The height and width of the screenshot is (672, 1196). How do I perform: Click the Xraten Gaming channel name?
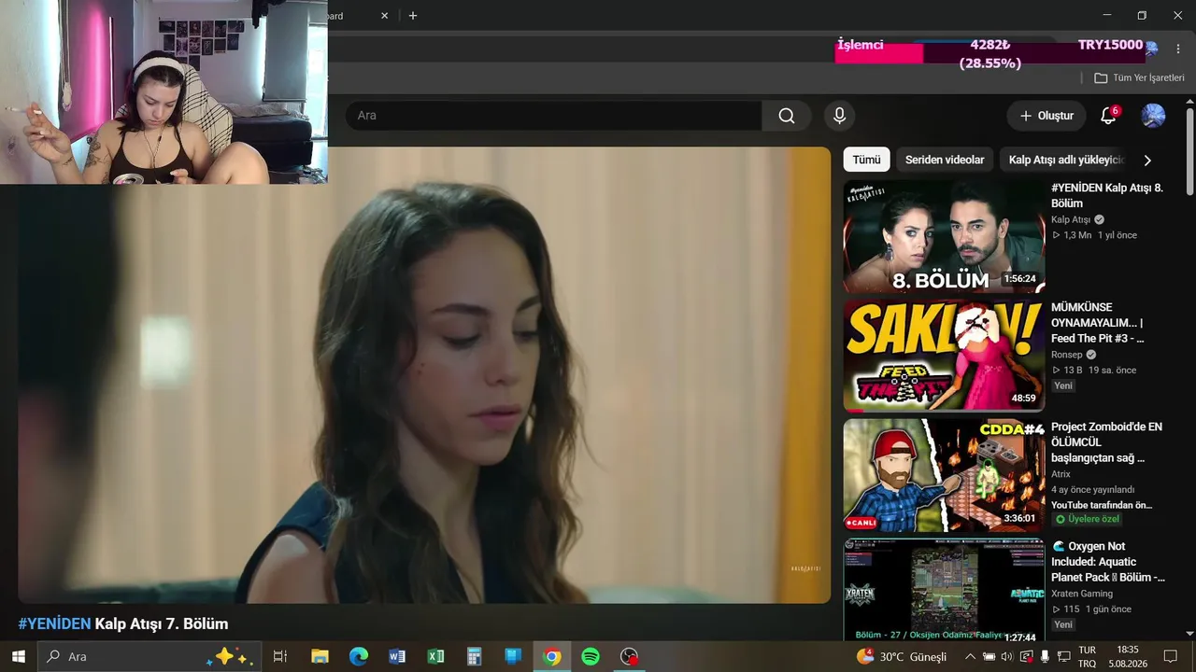click(1081, 594)
